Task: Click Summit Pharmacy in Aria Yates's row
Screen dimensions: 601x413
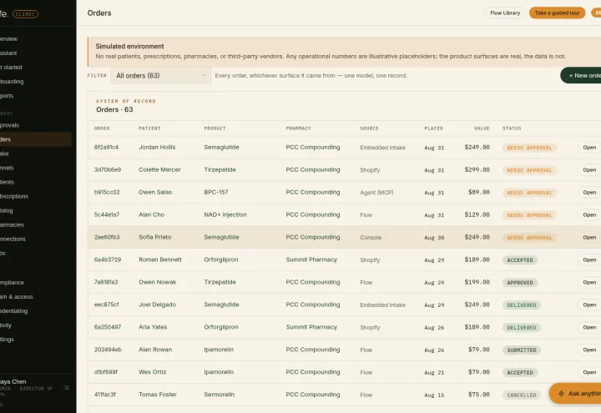Action: (x=311, y=327)
